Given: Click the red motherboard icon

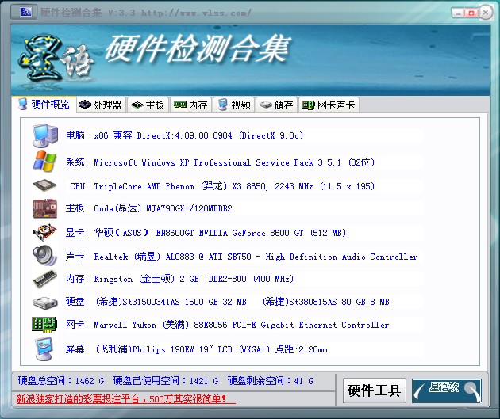Looking at the screenshot, I should pos(44,208).
